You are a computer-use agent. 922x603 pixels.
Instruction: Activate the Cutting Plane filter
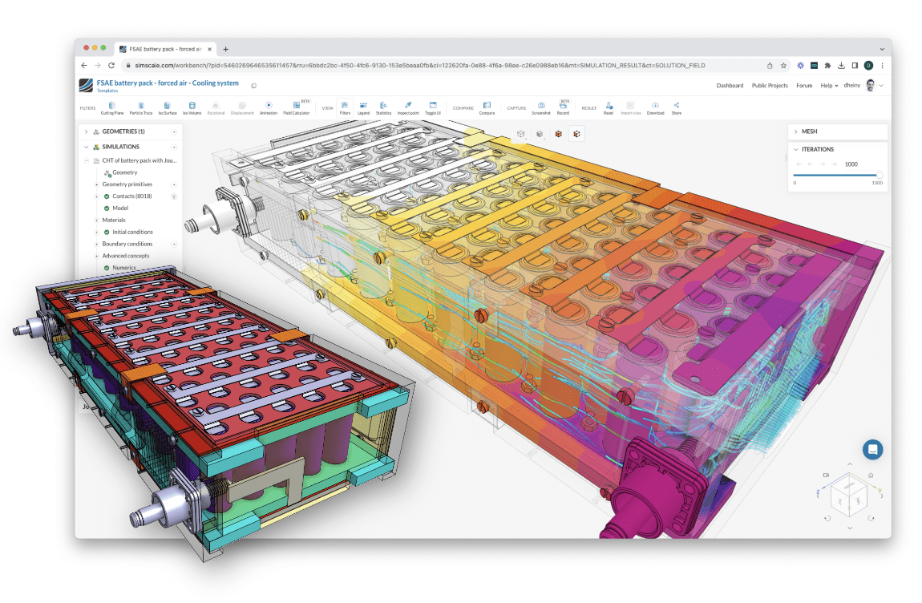coord(112,107)
